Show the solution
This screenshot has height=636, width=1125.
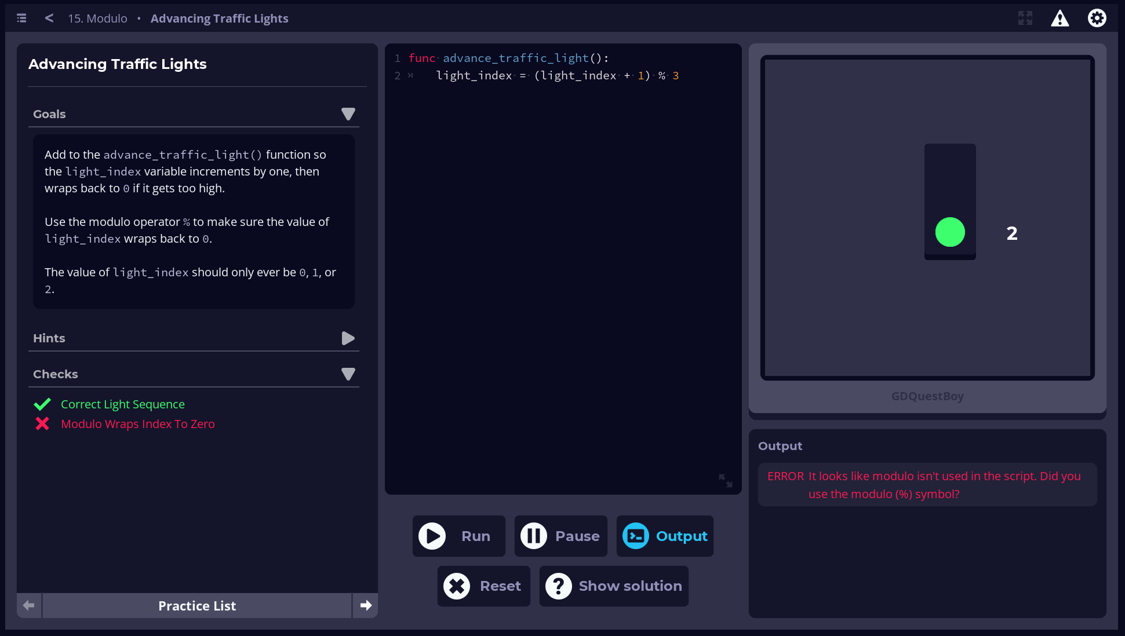coord(614,586)
